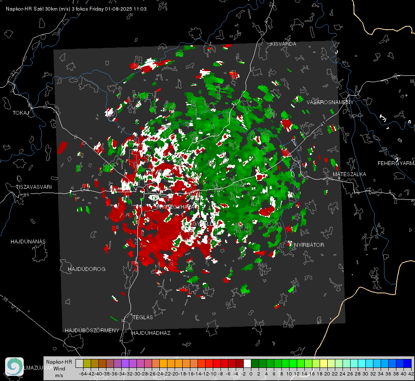Click the NYÍRBÁTOR city label
The width and height of the screenshot is (415, 381).
pyautogui.click(x=309, y=245)
